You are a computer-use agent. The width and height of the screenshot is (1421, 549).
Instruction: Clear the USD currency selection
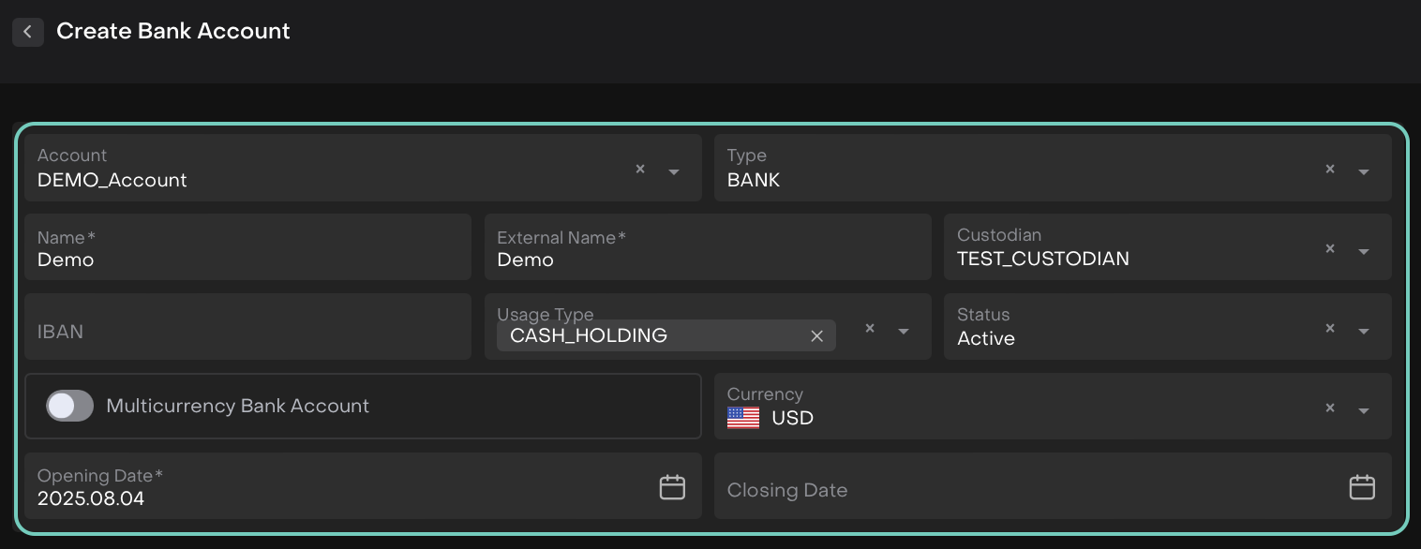(1329, 408)
